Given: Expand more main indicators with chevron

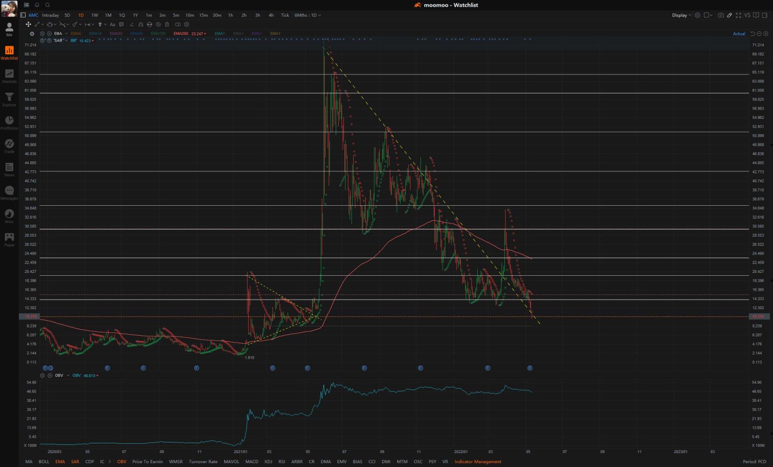Looking at the screenshot, I should (x=110, y=462).
